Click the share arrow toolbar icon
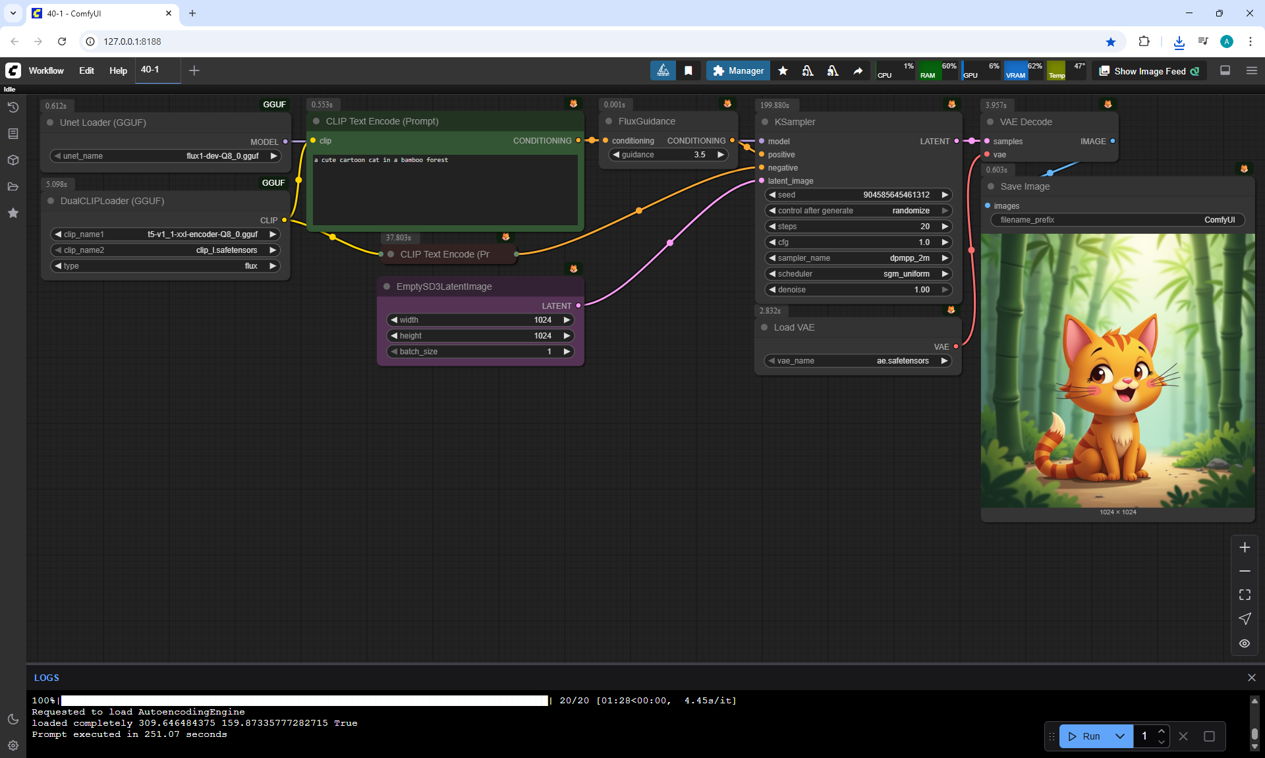Image resolution: width=1265 pixels, height=758 pixels. pos(858,70)
